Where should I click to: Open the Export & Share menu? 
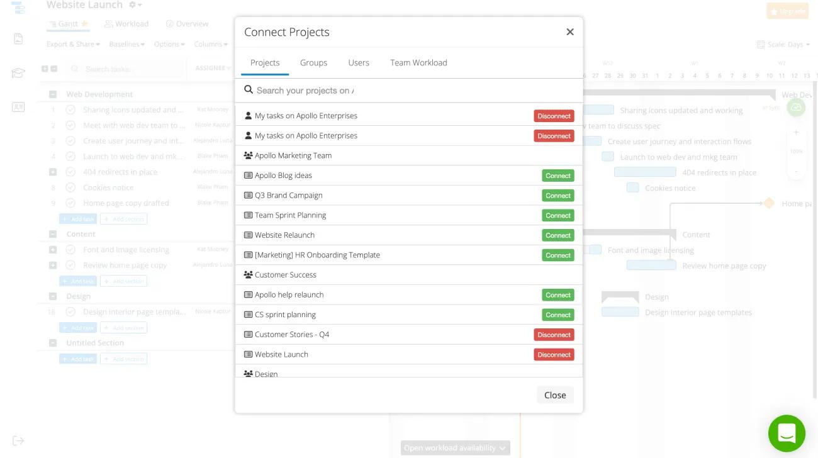coord(70,44)
